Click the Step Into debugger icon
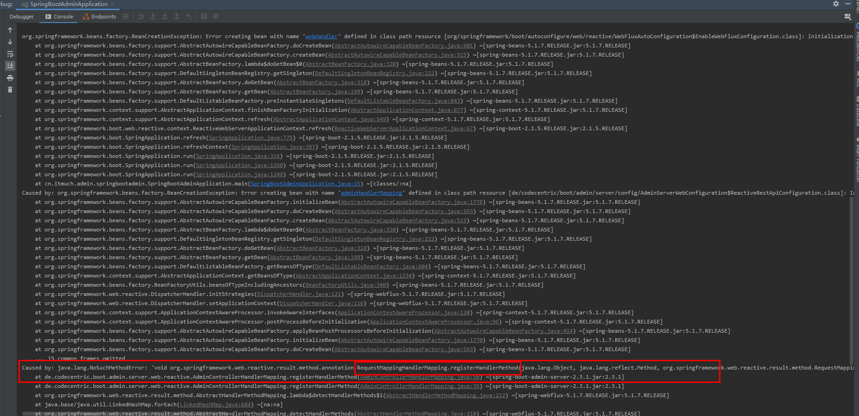 [x=153, y=17]
